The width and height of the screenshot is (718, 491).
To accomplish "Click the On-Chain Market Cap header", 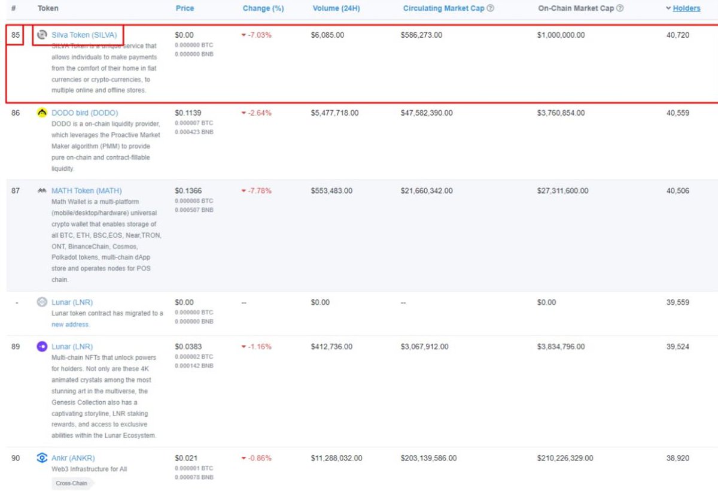I will [x=576, y=8].
